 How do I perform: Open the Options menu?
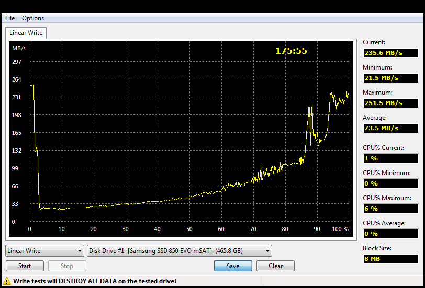(x=33, y=18)
